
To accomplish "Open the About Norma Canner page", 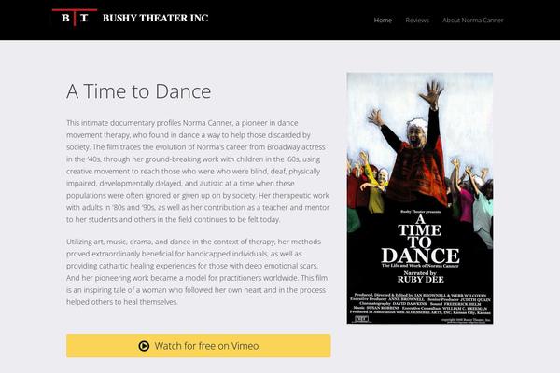I will point(473,20).
